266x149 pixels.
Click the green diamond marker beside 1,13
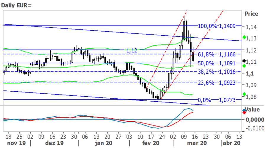click(244, 37)
